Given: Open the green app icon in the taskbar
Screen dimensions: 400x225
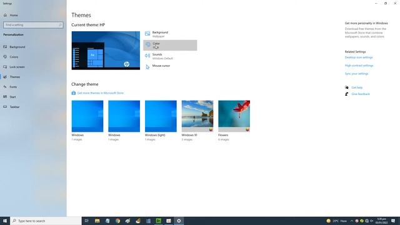Looking at the screenshot, I should (158, 221).
